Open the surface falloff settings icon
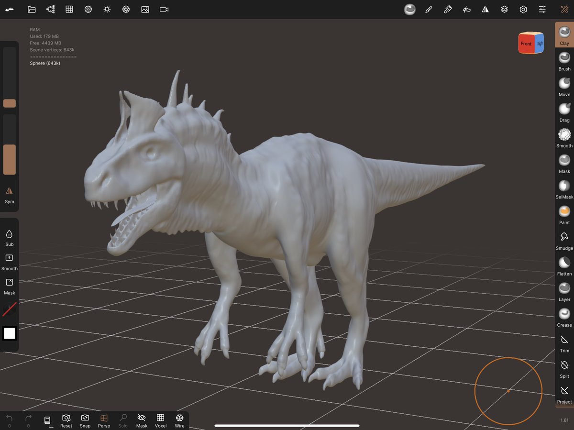The height and width of the screenshot is (430, 574). [x=466, y=9]
